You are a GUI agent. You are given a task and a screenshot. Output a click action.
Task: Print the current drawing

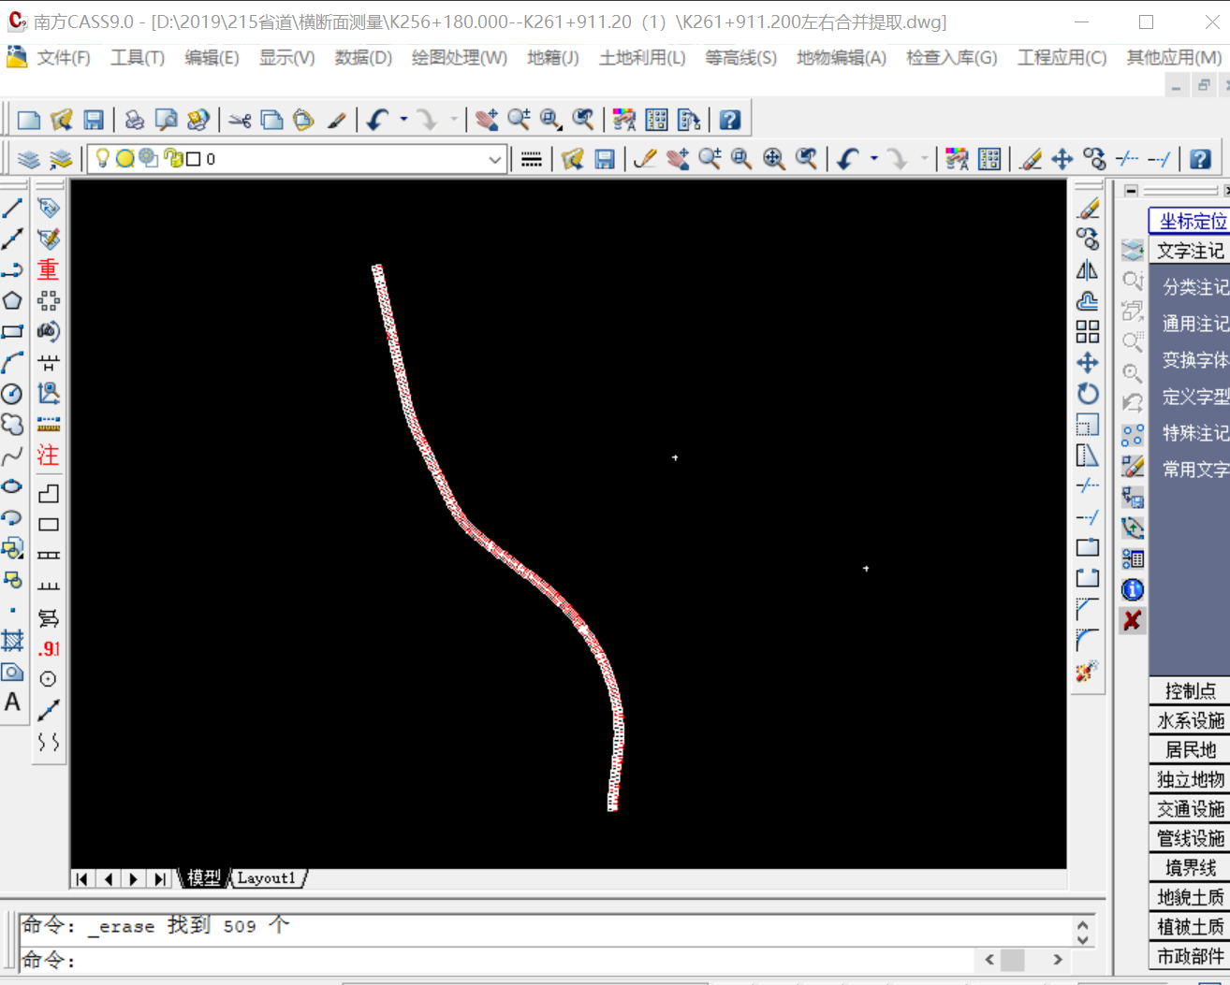(x=135, y=120)
